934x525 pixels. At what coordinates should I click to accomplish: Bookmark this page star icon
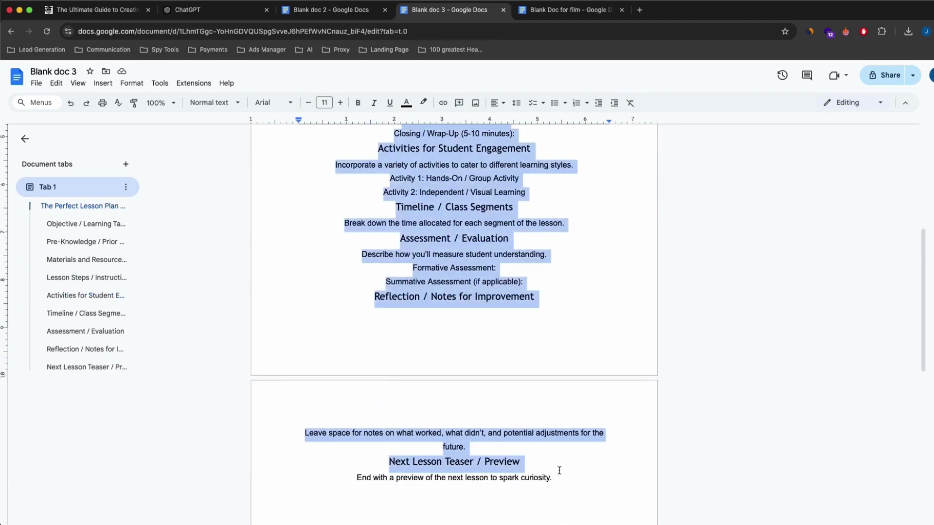[785, 32]
